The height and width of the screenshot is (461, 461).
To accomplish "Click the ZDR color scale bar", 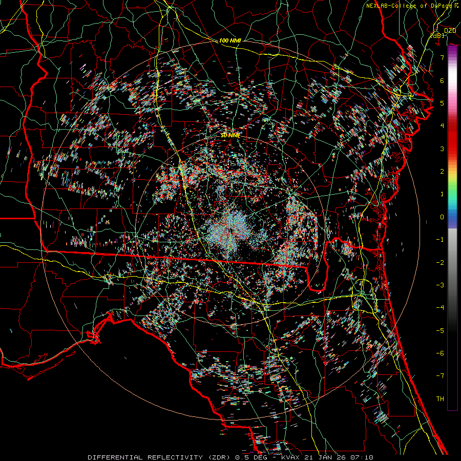I will (452, 228).
